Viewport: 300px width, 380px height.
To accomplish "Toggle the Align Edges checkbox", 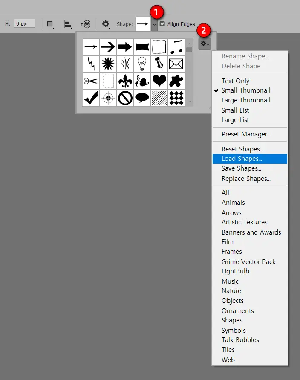I will (162, 24).
